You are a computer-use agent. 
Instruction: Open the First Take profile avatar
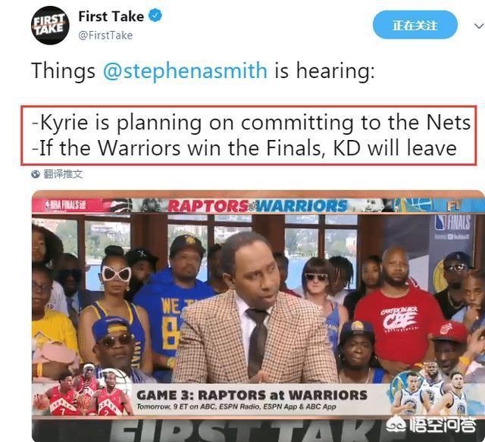[50, 25]
